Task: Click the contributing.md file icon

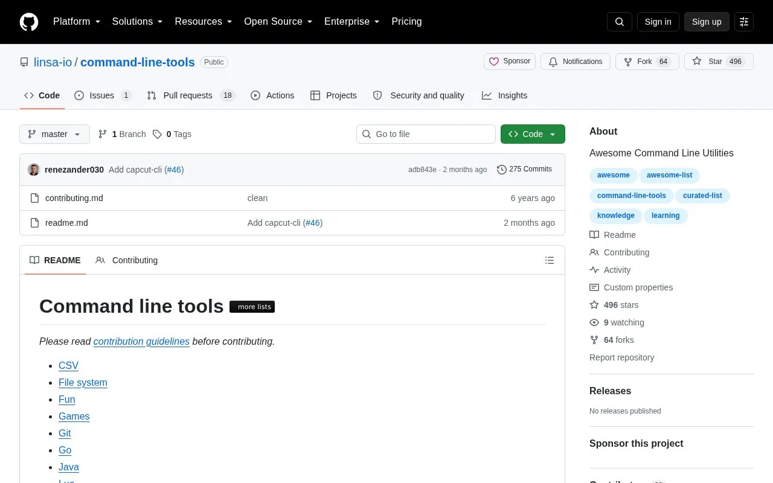Action: (x=34, y=198)
